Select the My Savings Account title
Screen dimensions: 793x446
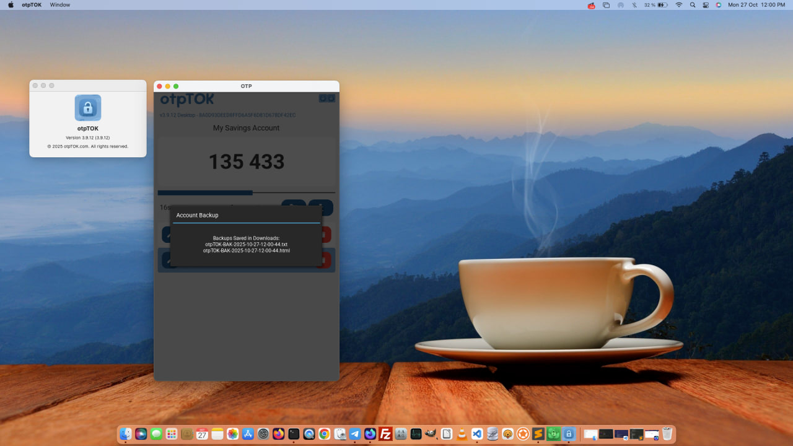point(246,128)
